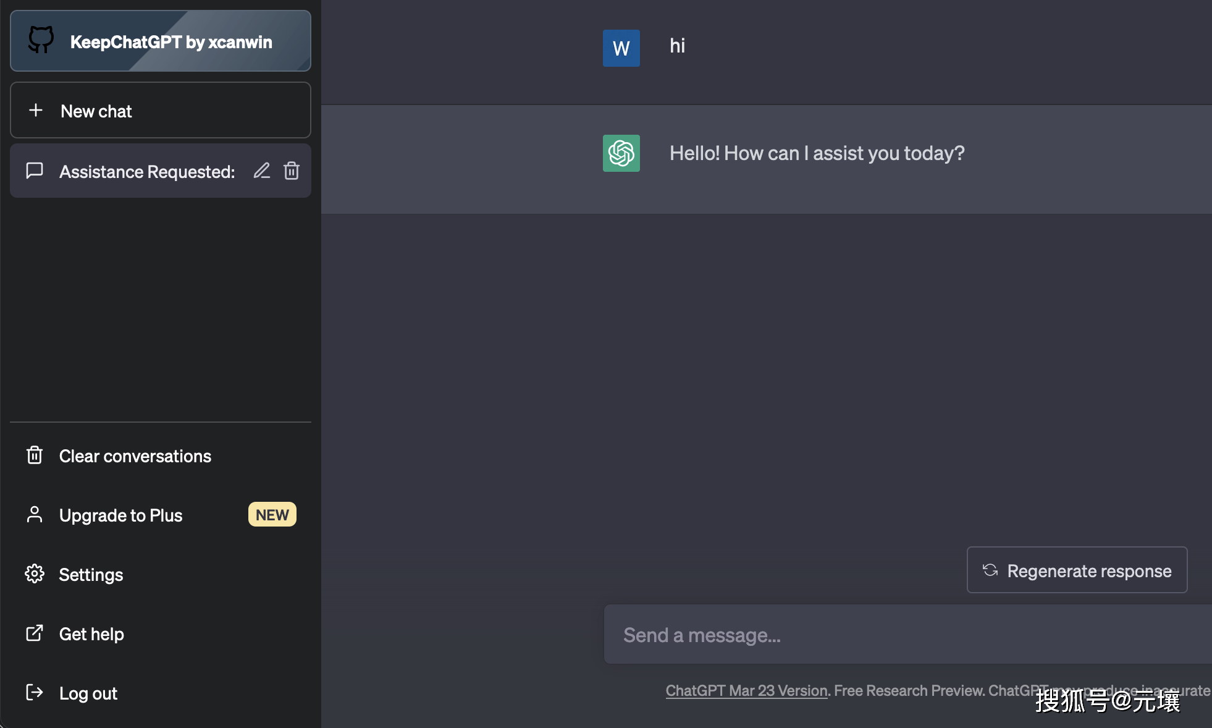Image resolution: width=1212 pixels, height=728 pixels.
Task: Open the KeepChatGPT by xcanwin menu
Action: 170,41
